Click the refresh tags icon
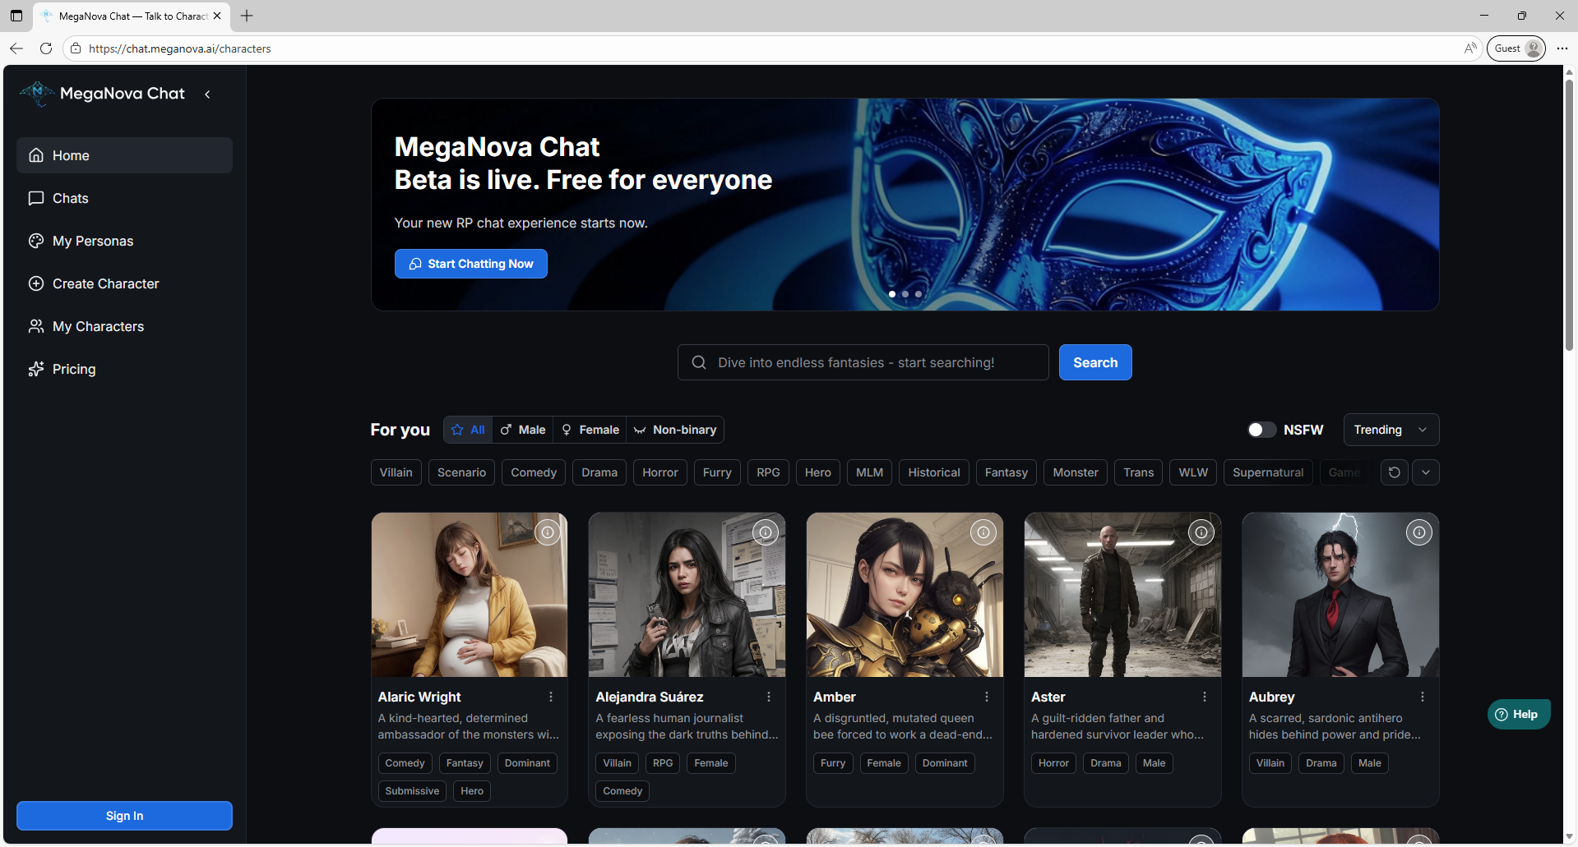Screen dimensions: 1578x847 click(1394, 472)
